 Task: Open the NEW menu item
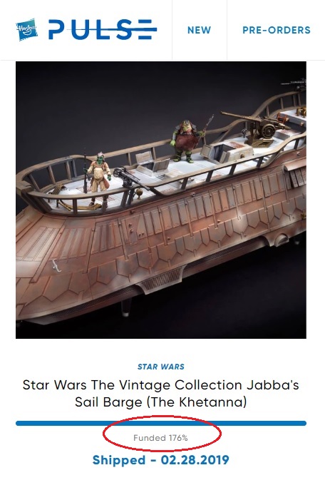coord(199,30)
